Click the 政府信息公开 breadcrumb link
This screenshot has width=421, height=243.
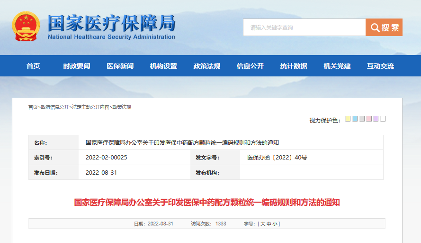[x=55, y=107]
